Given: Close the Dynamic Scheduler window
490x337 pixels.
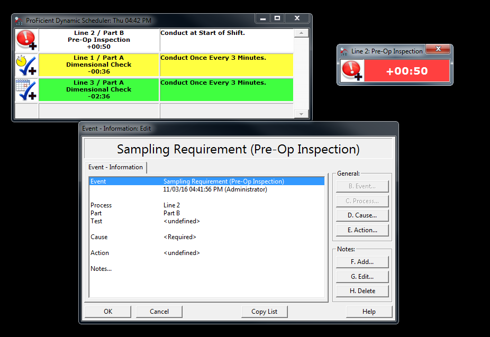Looking at the screenshot, I should coord(297,19).
